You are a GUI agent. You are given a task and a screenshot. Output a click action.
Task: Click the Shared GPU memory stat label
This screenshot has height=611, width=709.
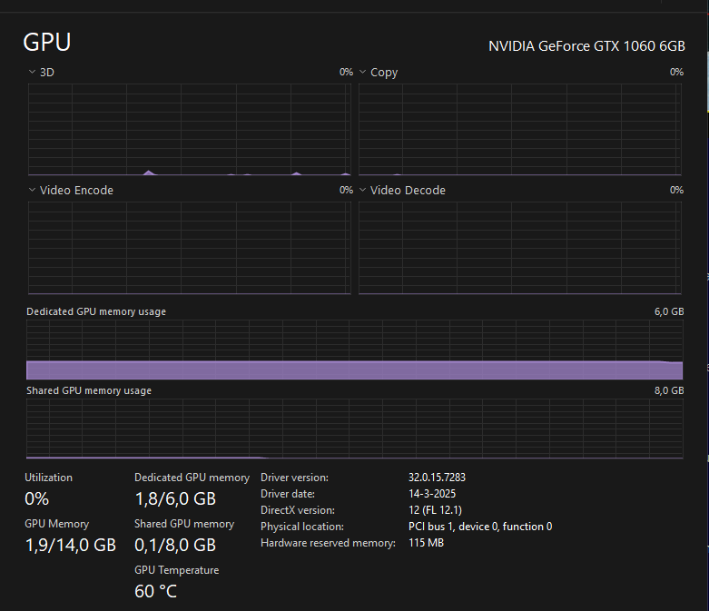click(184, 524)
